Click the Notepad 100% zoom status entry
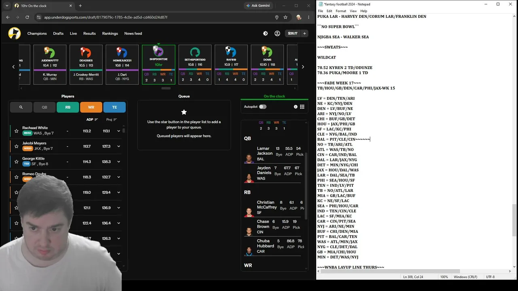 tap(444, 277)
